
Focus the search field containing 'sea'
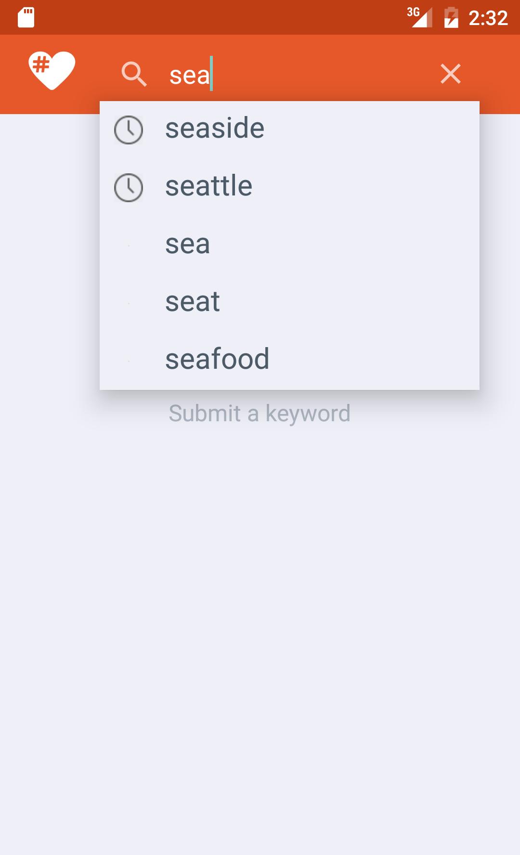289,75
